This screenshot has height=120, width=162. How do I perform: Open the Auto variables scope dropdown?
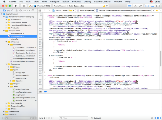pyautogui.click(x=42, y=118)
